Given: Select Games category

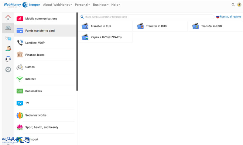Looking at the screenshot, I should 45,67.
